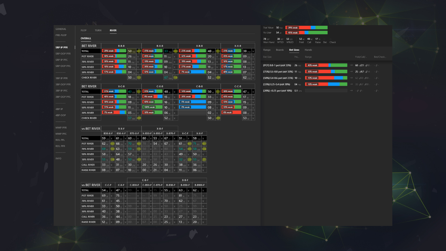Open the Hands tab in the details panel
The image size is (446, 251).
(308, 50)
